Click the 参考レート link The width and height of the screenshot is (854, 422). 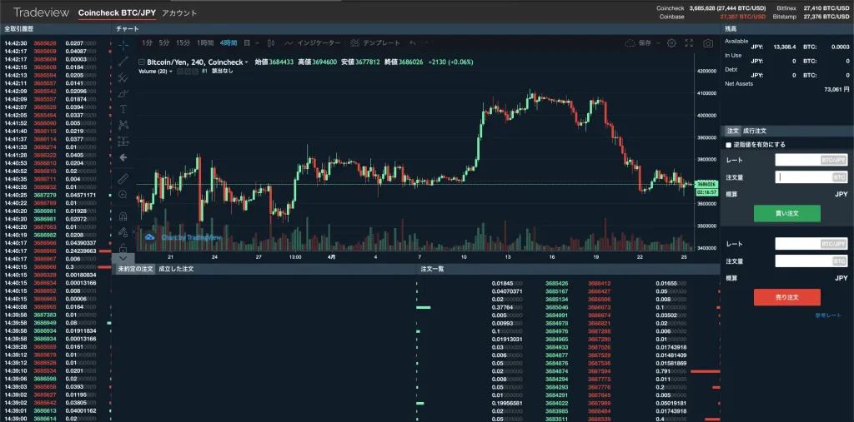828,315
